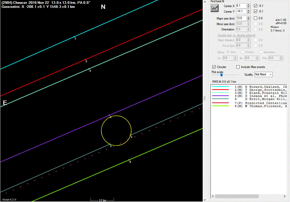Click the Orientation input field

pos(241,29)
